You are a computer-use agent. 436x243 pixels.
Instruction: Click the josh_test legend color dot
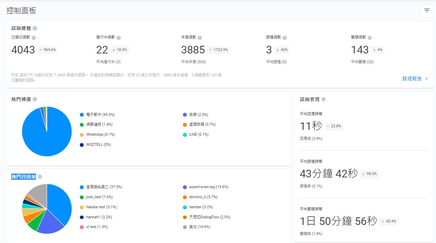click(x=82, y=197)
